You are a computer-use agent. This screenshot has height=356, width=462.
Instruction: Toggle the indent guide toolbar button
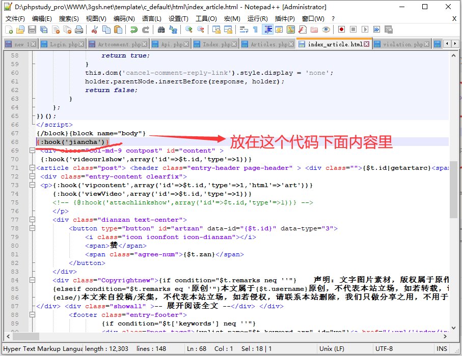[x=268, y=29]
